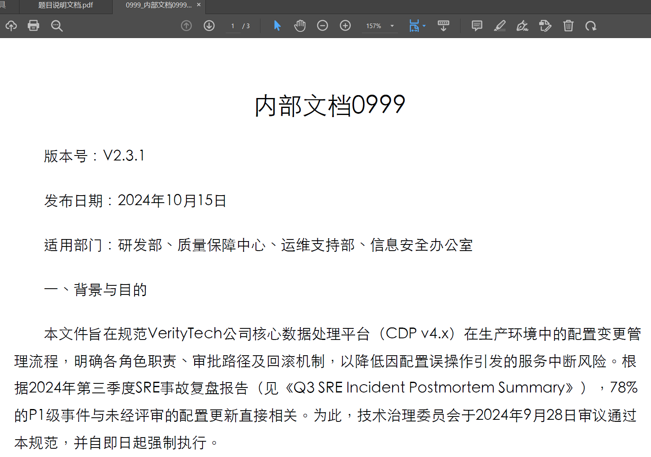This screenshot has height=457, width=651.
Task: Enable the hand pan tool
Action: tap(300, 26)
